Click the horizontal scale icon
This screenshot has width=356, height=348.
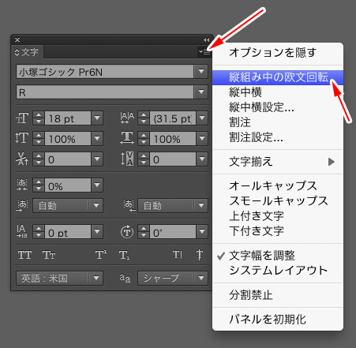127,138
